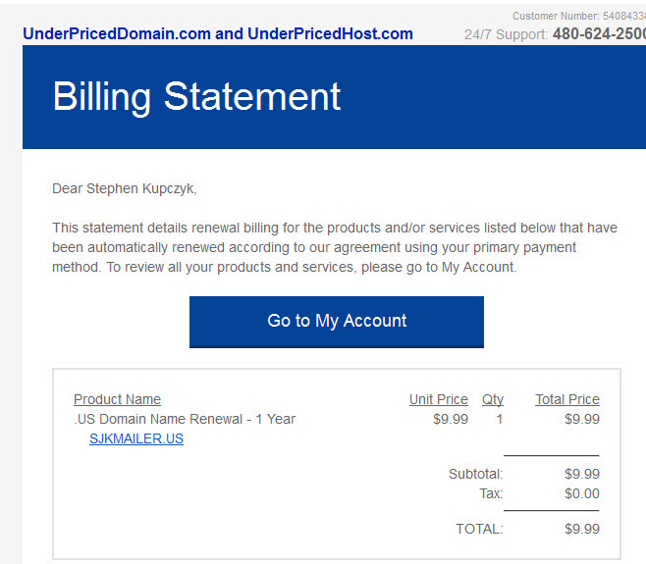Click the Product Name column header

click(x=117, y=399)
